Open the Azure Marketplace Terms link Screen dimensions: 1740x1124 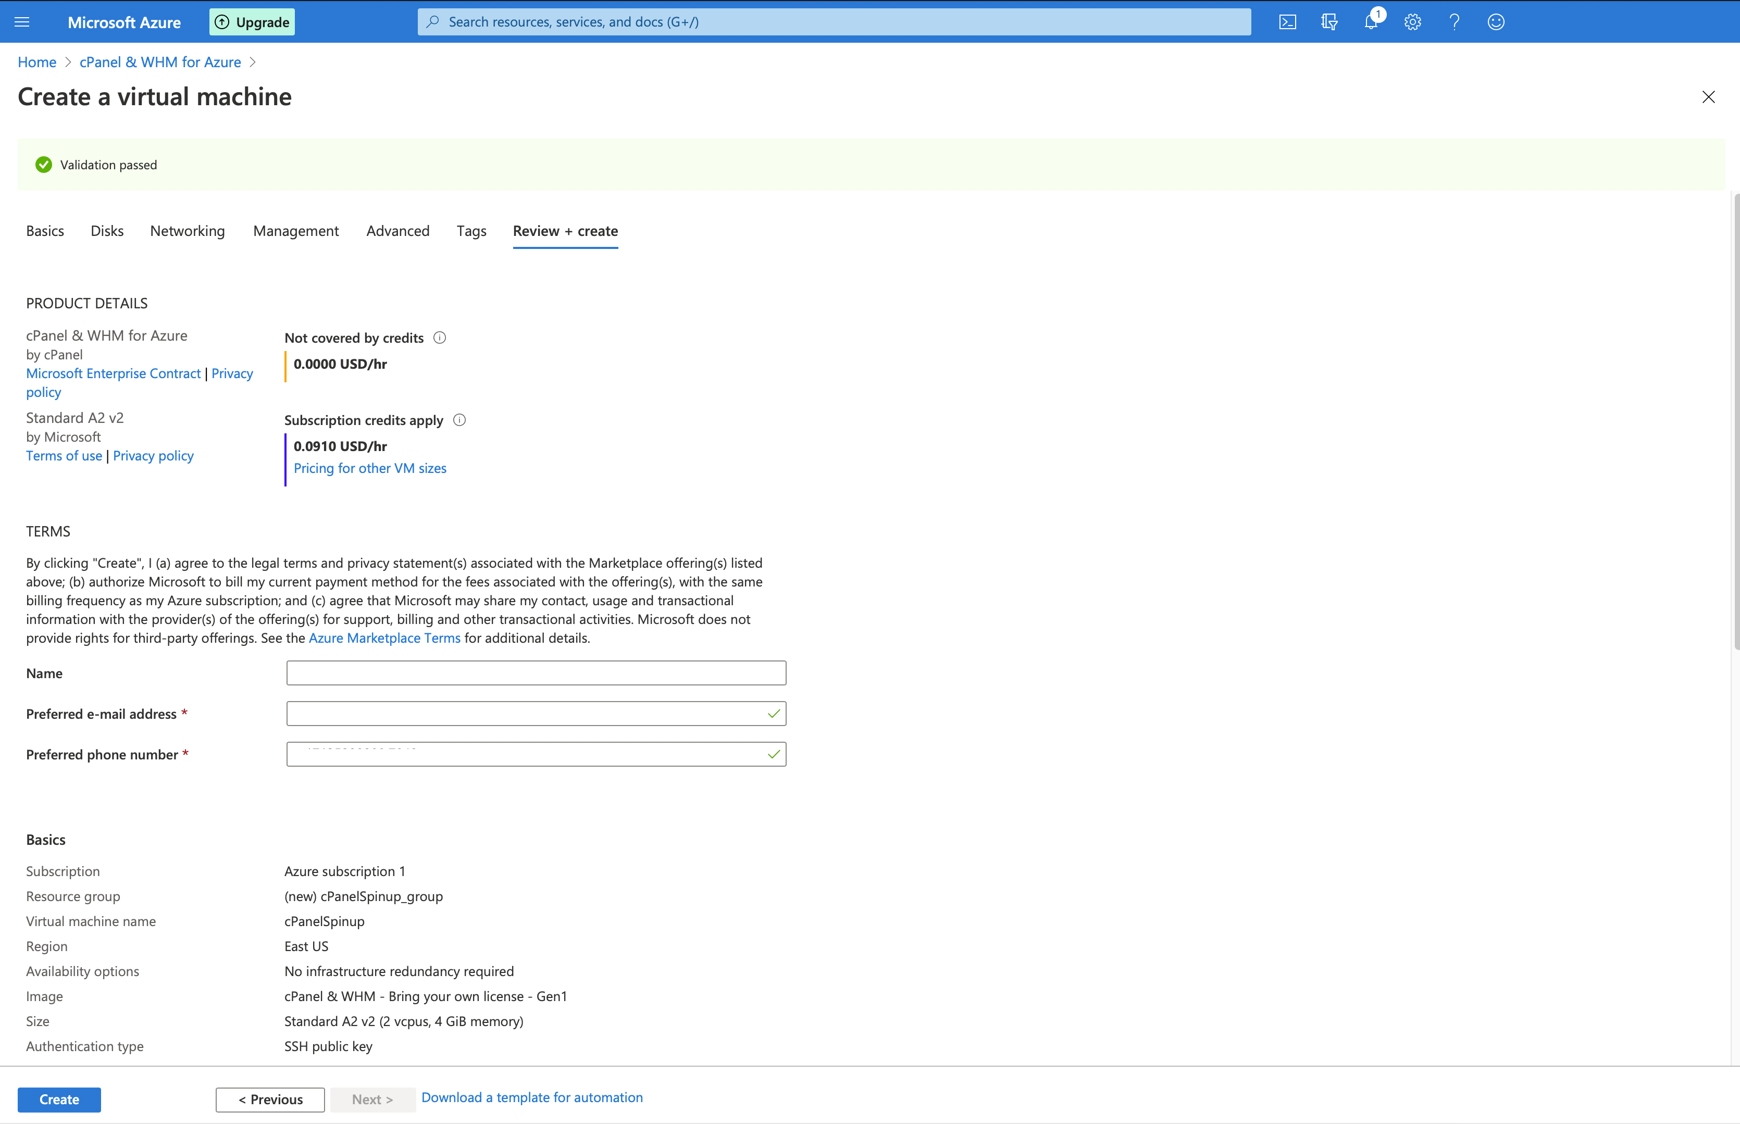[384, 638]
